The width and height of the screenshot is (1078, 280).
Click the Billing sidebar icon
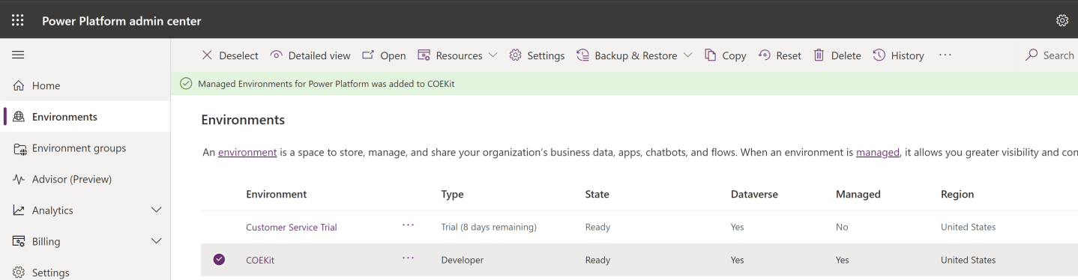(19, 242)
